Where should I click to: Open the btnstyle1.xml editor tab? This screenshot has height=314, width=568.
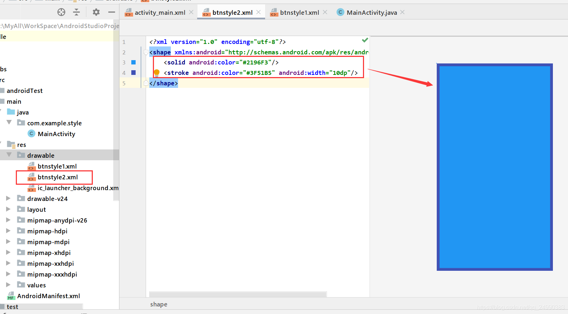pos(300,13)
